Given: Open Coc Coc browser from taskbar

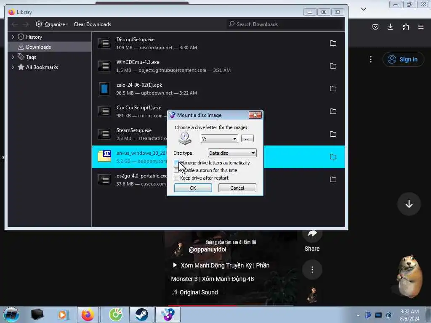Looking at the screenshot, I should pos(116,315).
